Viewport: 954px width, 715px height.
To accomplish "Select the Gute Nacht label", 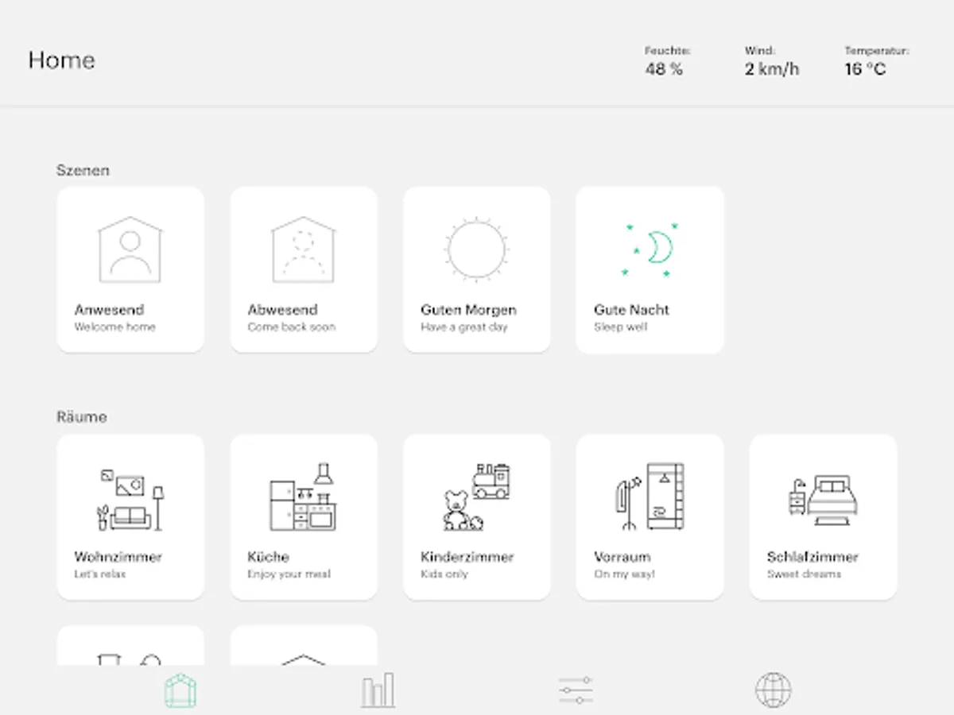I will [x=631, y=310].
